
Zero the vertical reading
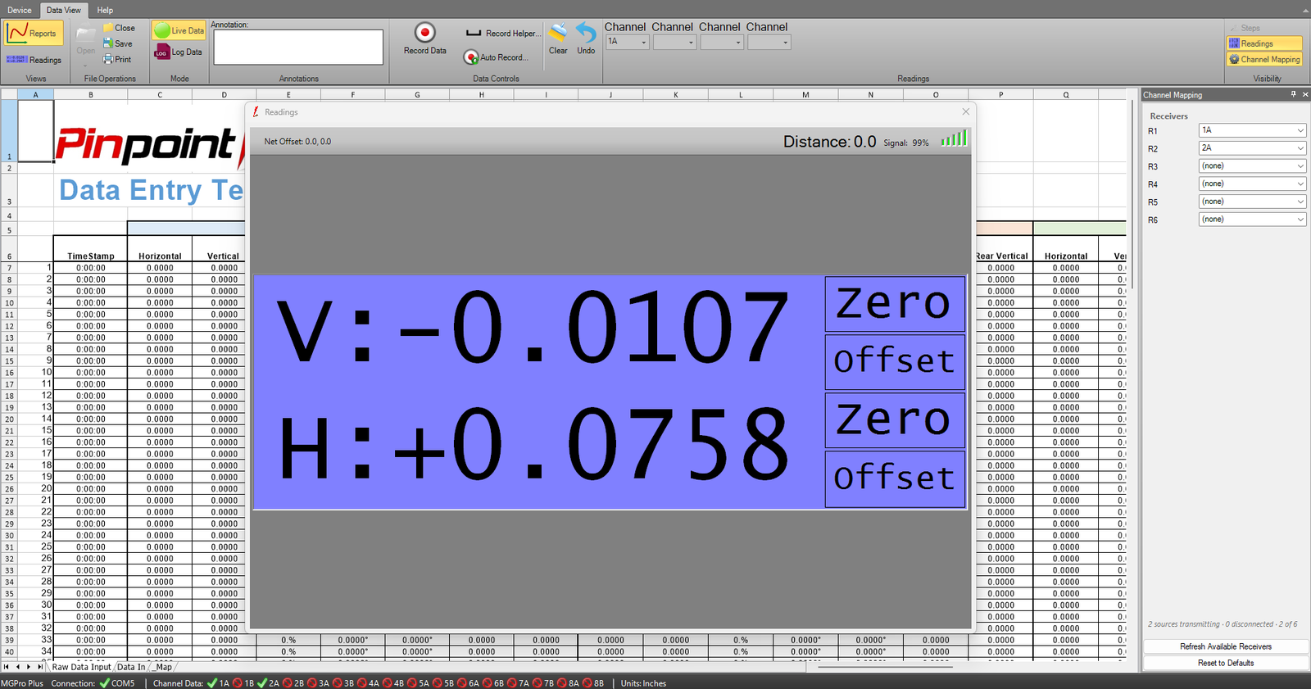tap(895, 303)
